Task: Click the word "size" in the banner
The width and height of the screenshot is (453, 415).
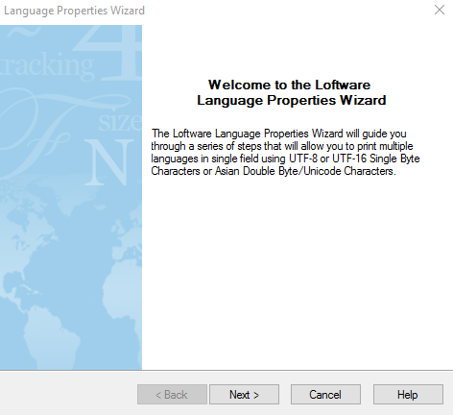Action: coord(120,122)
